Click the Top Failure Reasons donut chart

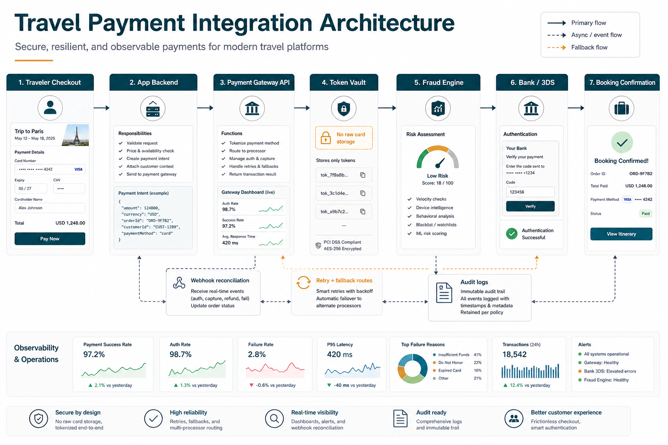click(x=412, y=369)
